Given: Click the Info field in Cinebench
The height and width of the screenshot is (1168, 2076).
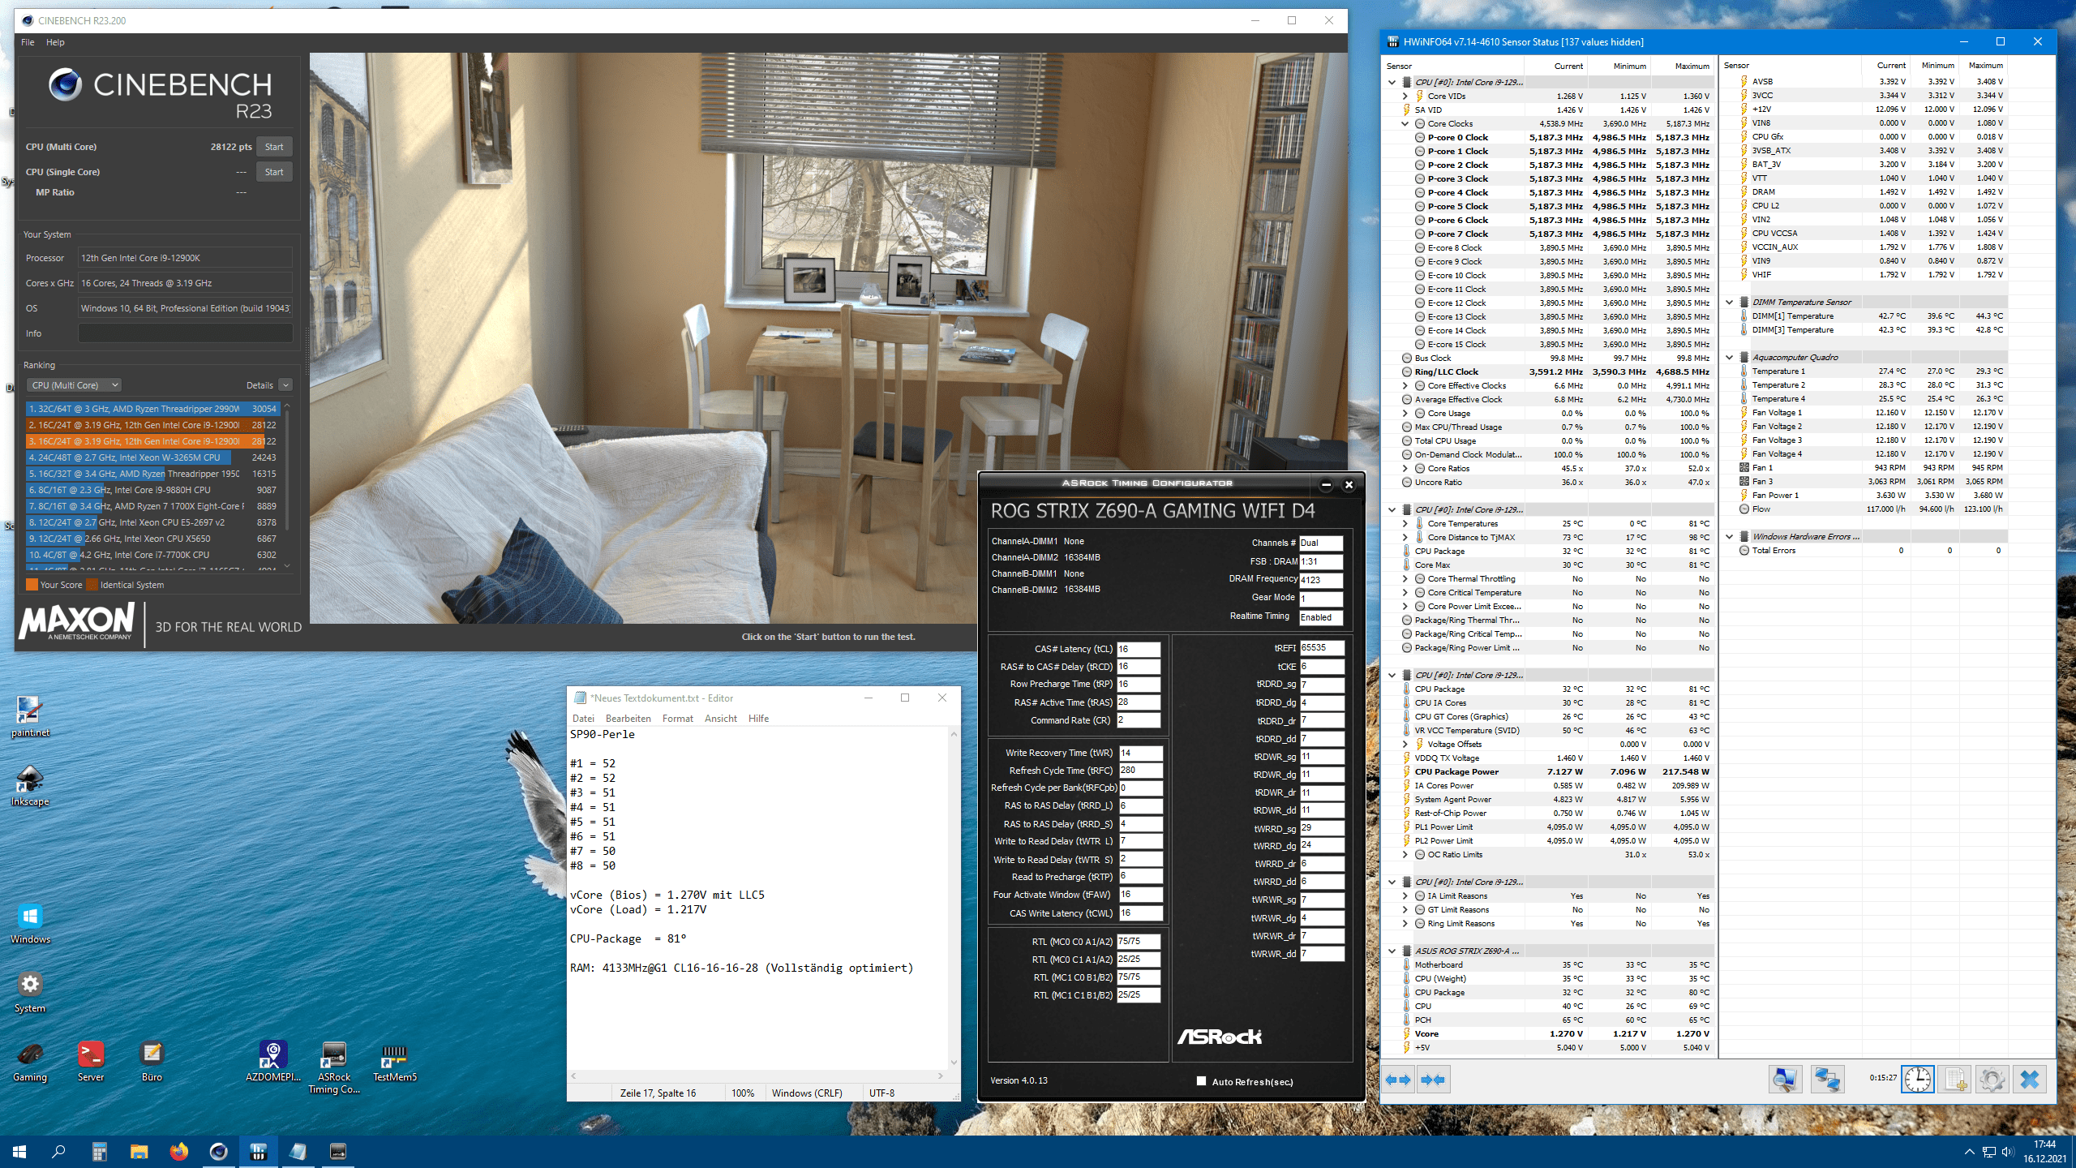Looking at the screenshot, I should (x=185, y=333).
